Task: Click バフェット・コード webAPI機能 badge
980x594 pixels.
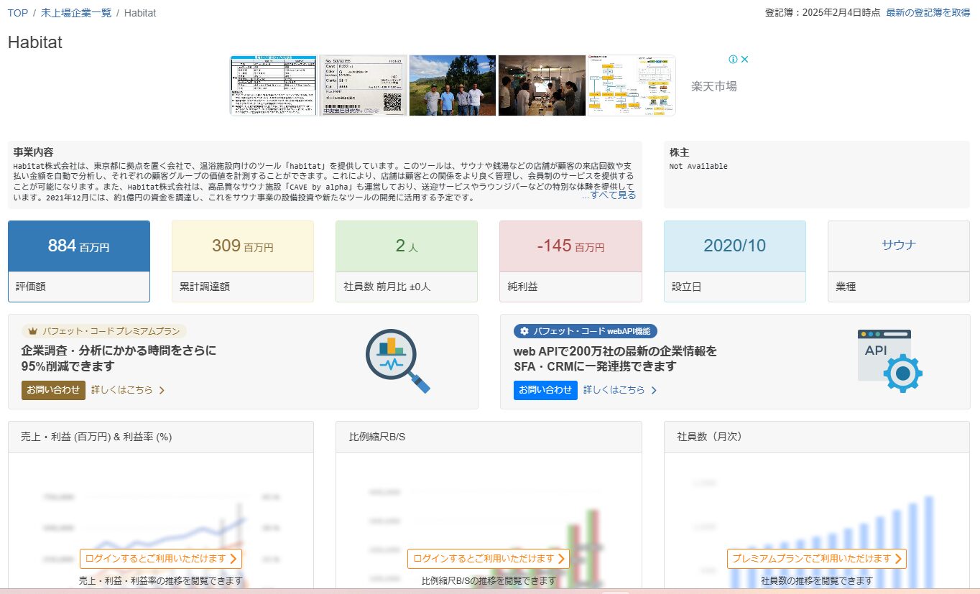Action: pyautogui.click(x=586, y=331)
